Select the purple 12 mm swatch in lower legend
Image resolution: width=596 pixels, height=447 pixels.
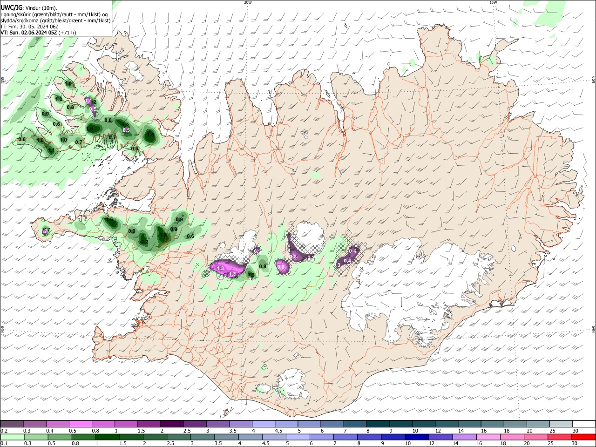pyautogui.click(x=440, y=437)
